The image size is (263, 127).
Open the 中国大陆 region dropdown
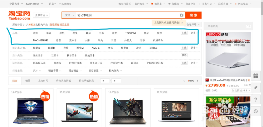click(16, 4)
